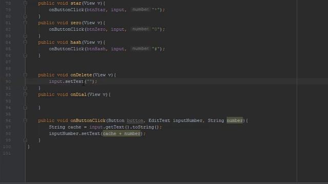Collapse the onDelete(View v) method fold marker
This screenshot has height=184, width=328.
(x=25, y=75)
